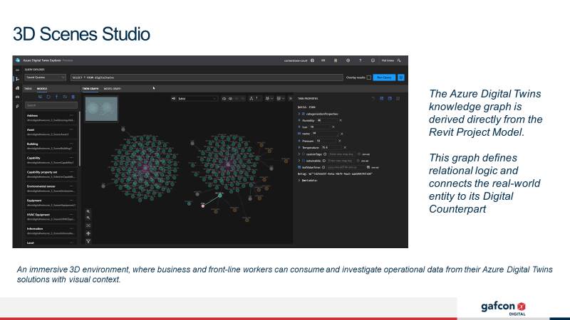The height and width of the screenshot is (320, 570).
Task: Zoom in the twin graph
Action: point(88,211)
